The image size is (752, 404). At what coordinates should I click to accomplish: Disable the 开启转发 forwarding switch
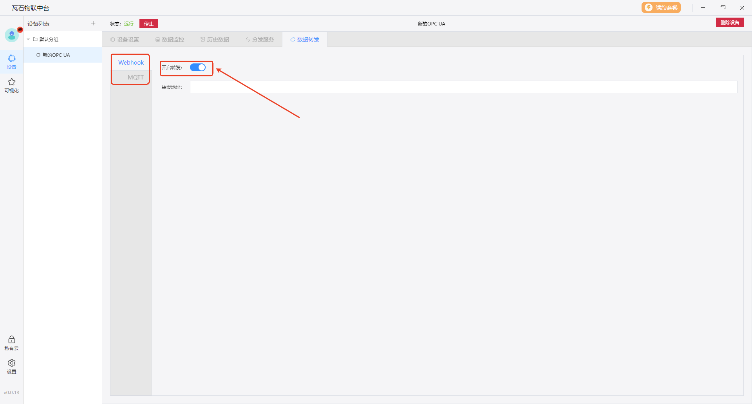[x=198, y=68]
